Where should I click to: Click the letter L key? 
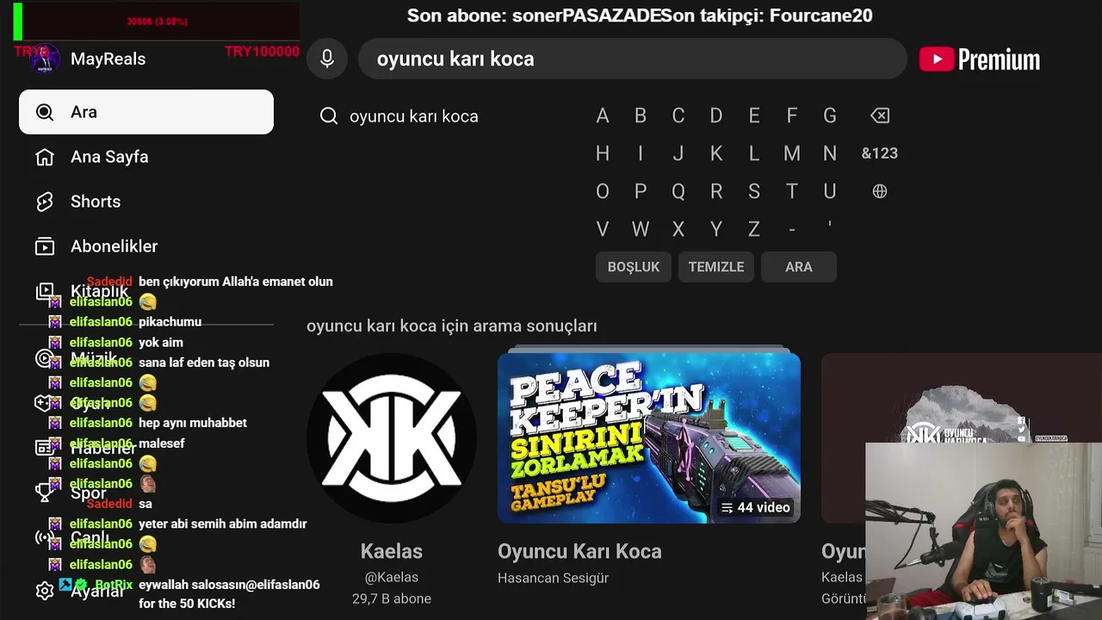pyautogui.click(x=754, y=153)
